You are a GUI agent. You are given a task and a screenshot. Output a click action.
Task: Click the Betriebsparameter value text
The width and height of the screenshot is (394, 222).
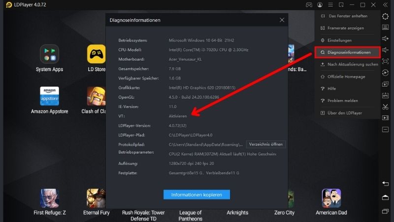tap(223, 154)
